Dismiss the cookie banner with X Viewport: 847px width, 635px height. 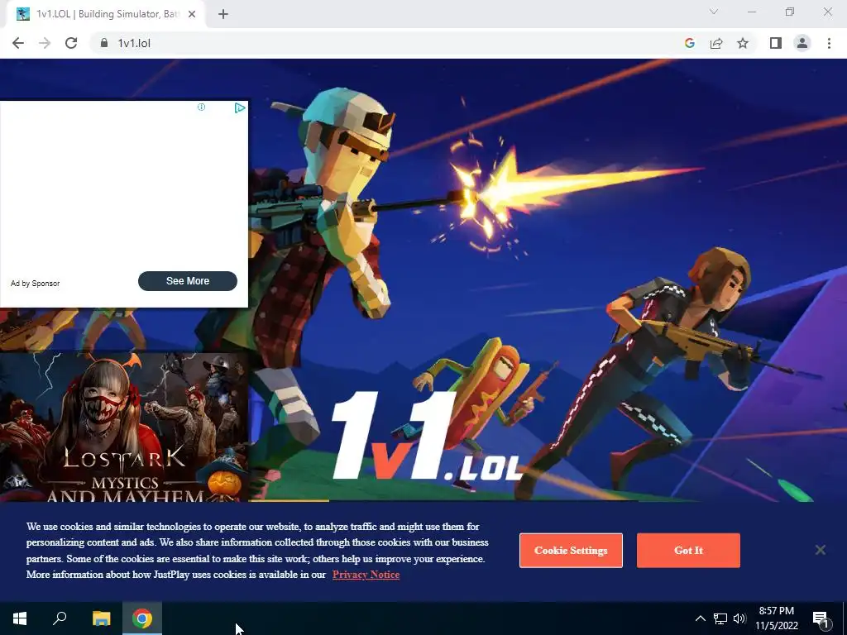(x=820, y=550)
